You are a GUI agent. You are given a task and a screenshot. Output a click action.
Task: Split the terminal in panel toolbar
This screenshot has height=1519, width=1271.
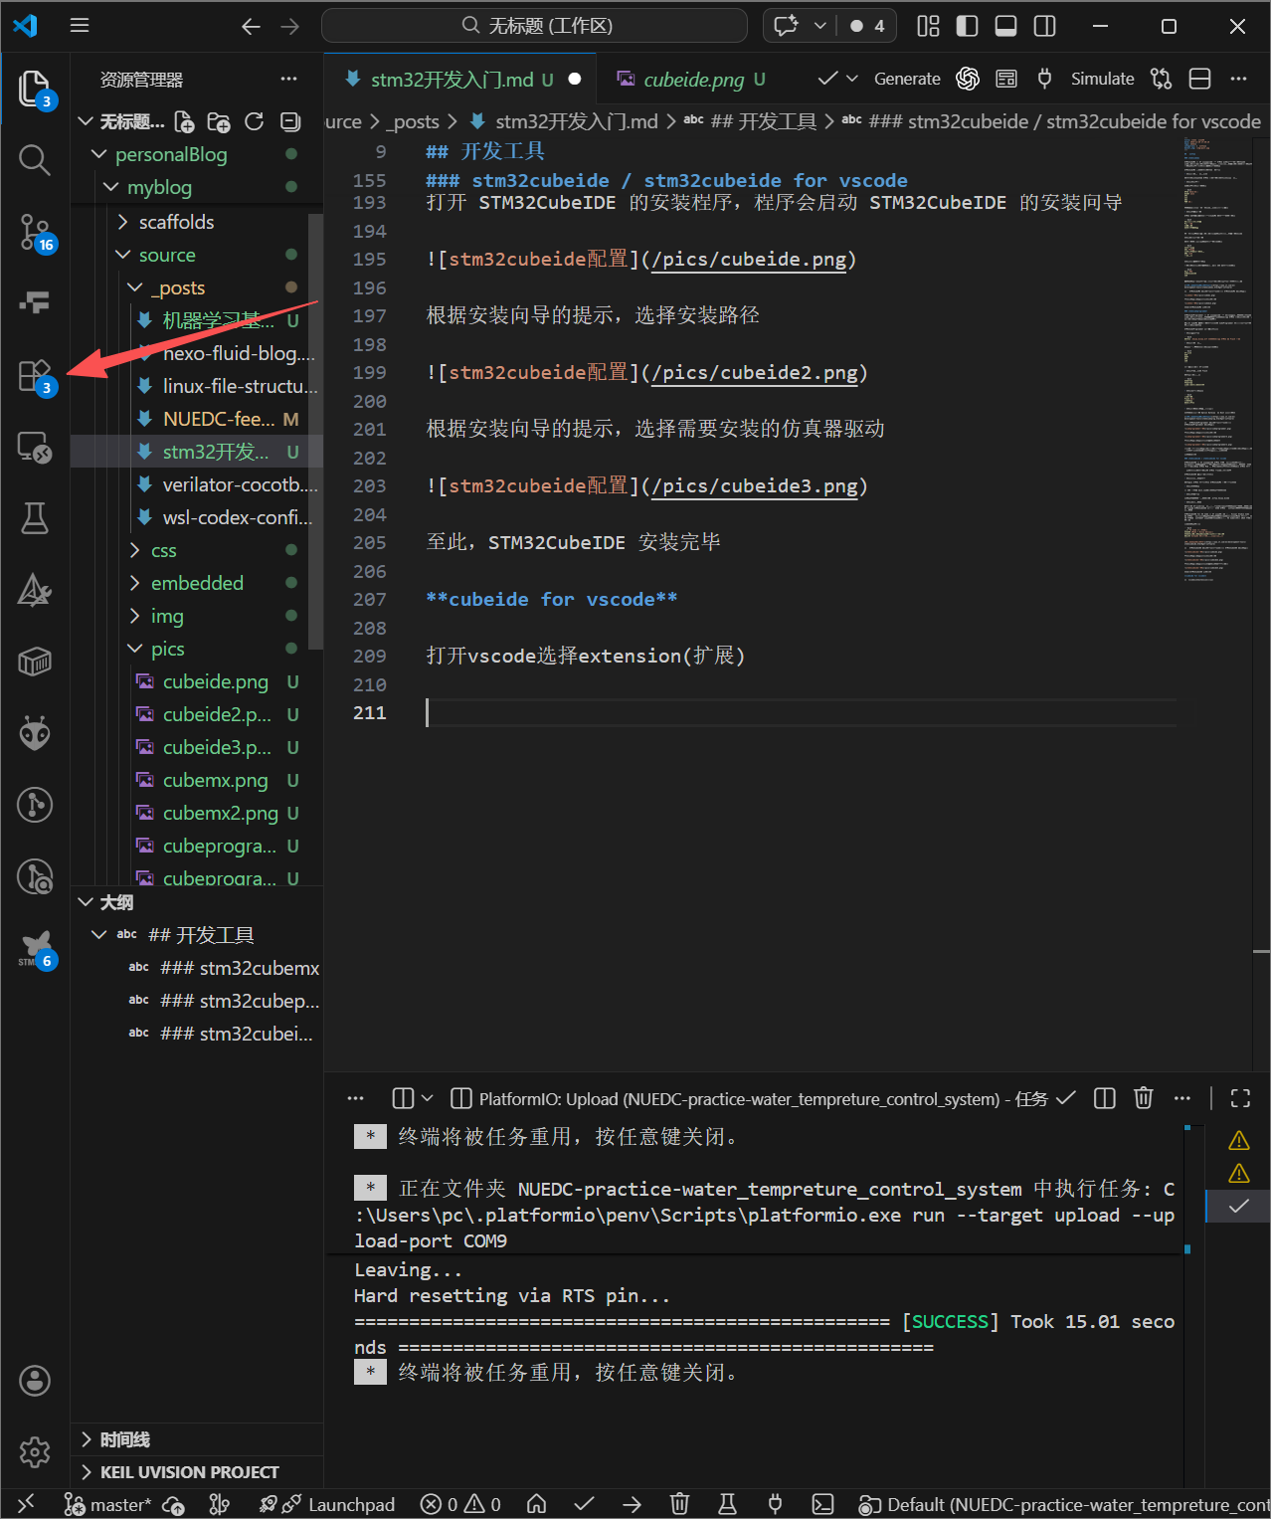(1105, 1098)
